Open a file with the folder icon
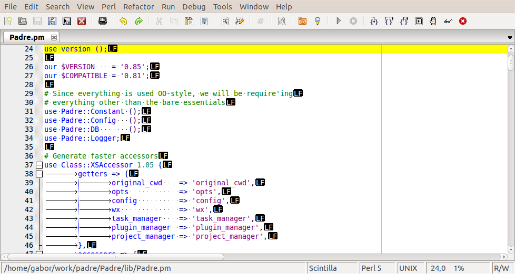 pyautogui.click(x=22, y=22)
